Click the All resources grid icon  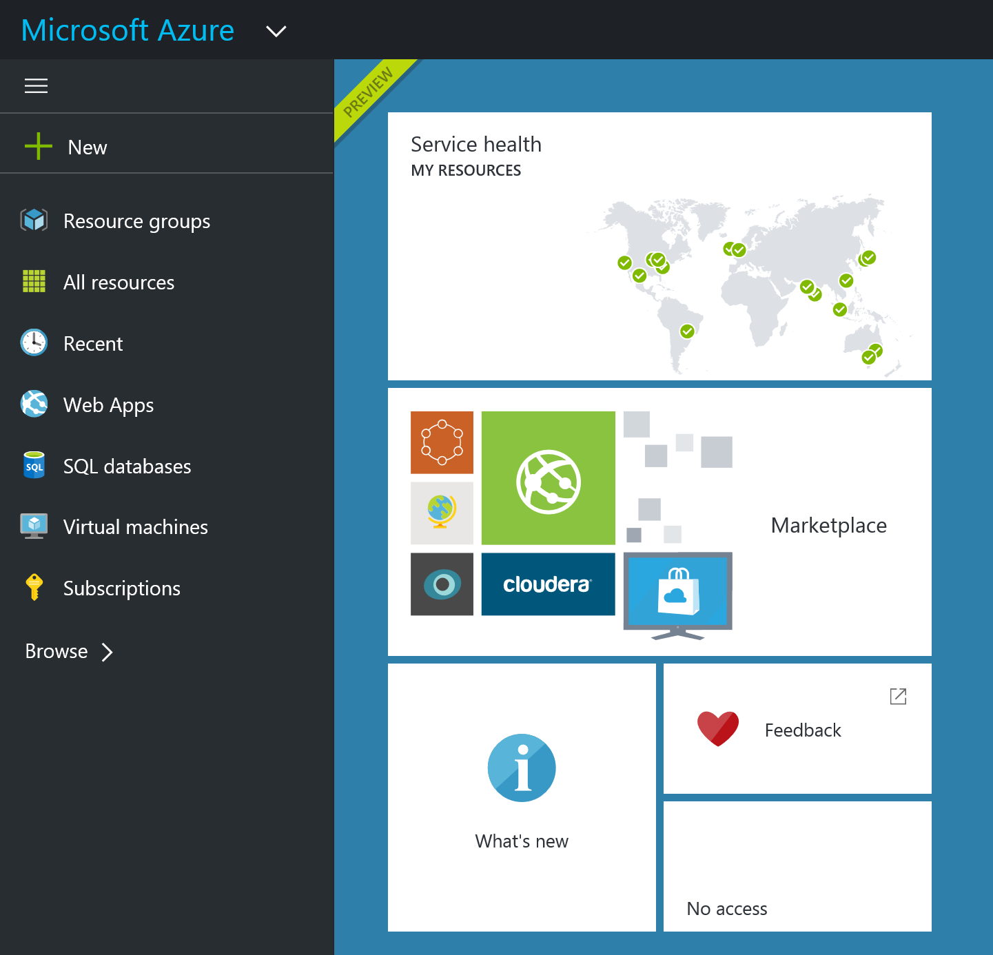[34, 281]
